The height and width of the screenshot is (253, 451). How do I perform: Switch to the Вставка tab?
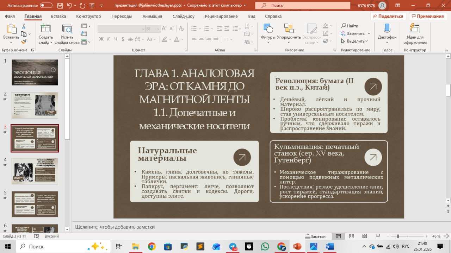[x=58, y=17]
